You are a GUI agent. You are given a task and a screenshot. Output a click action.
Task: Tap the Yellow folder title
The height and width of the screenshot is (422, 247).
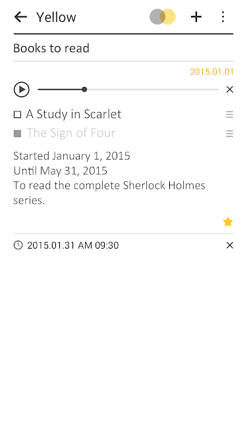point(56,17)
